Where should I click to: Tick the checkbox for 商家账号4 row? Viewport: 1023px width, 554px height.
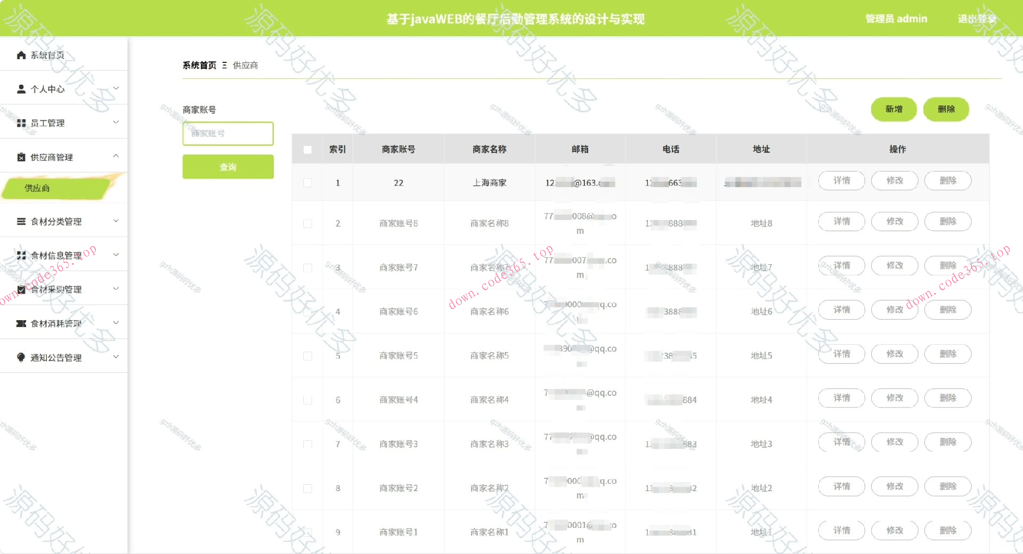[307, 400]
